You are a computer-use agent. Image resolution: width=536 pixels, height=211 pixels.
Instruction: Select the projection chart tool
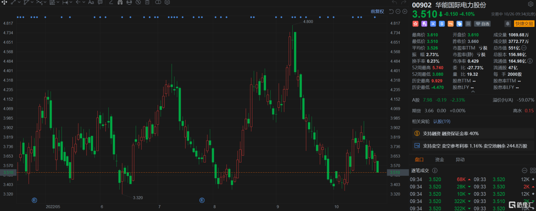52,2
